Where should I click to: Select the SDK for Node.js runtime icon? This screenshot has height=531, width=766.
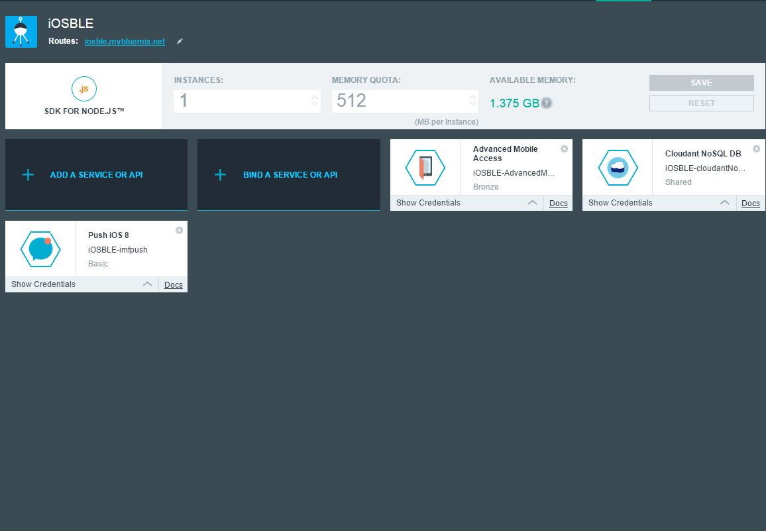click(x=84, y=89)
